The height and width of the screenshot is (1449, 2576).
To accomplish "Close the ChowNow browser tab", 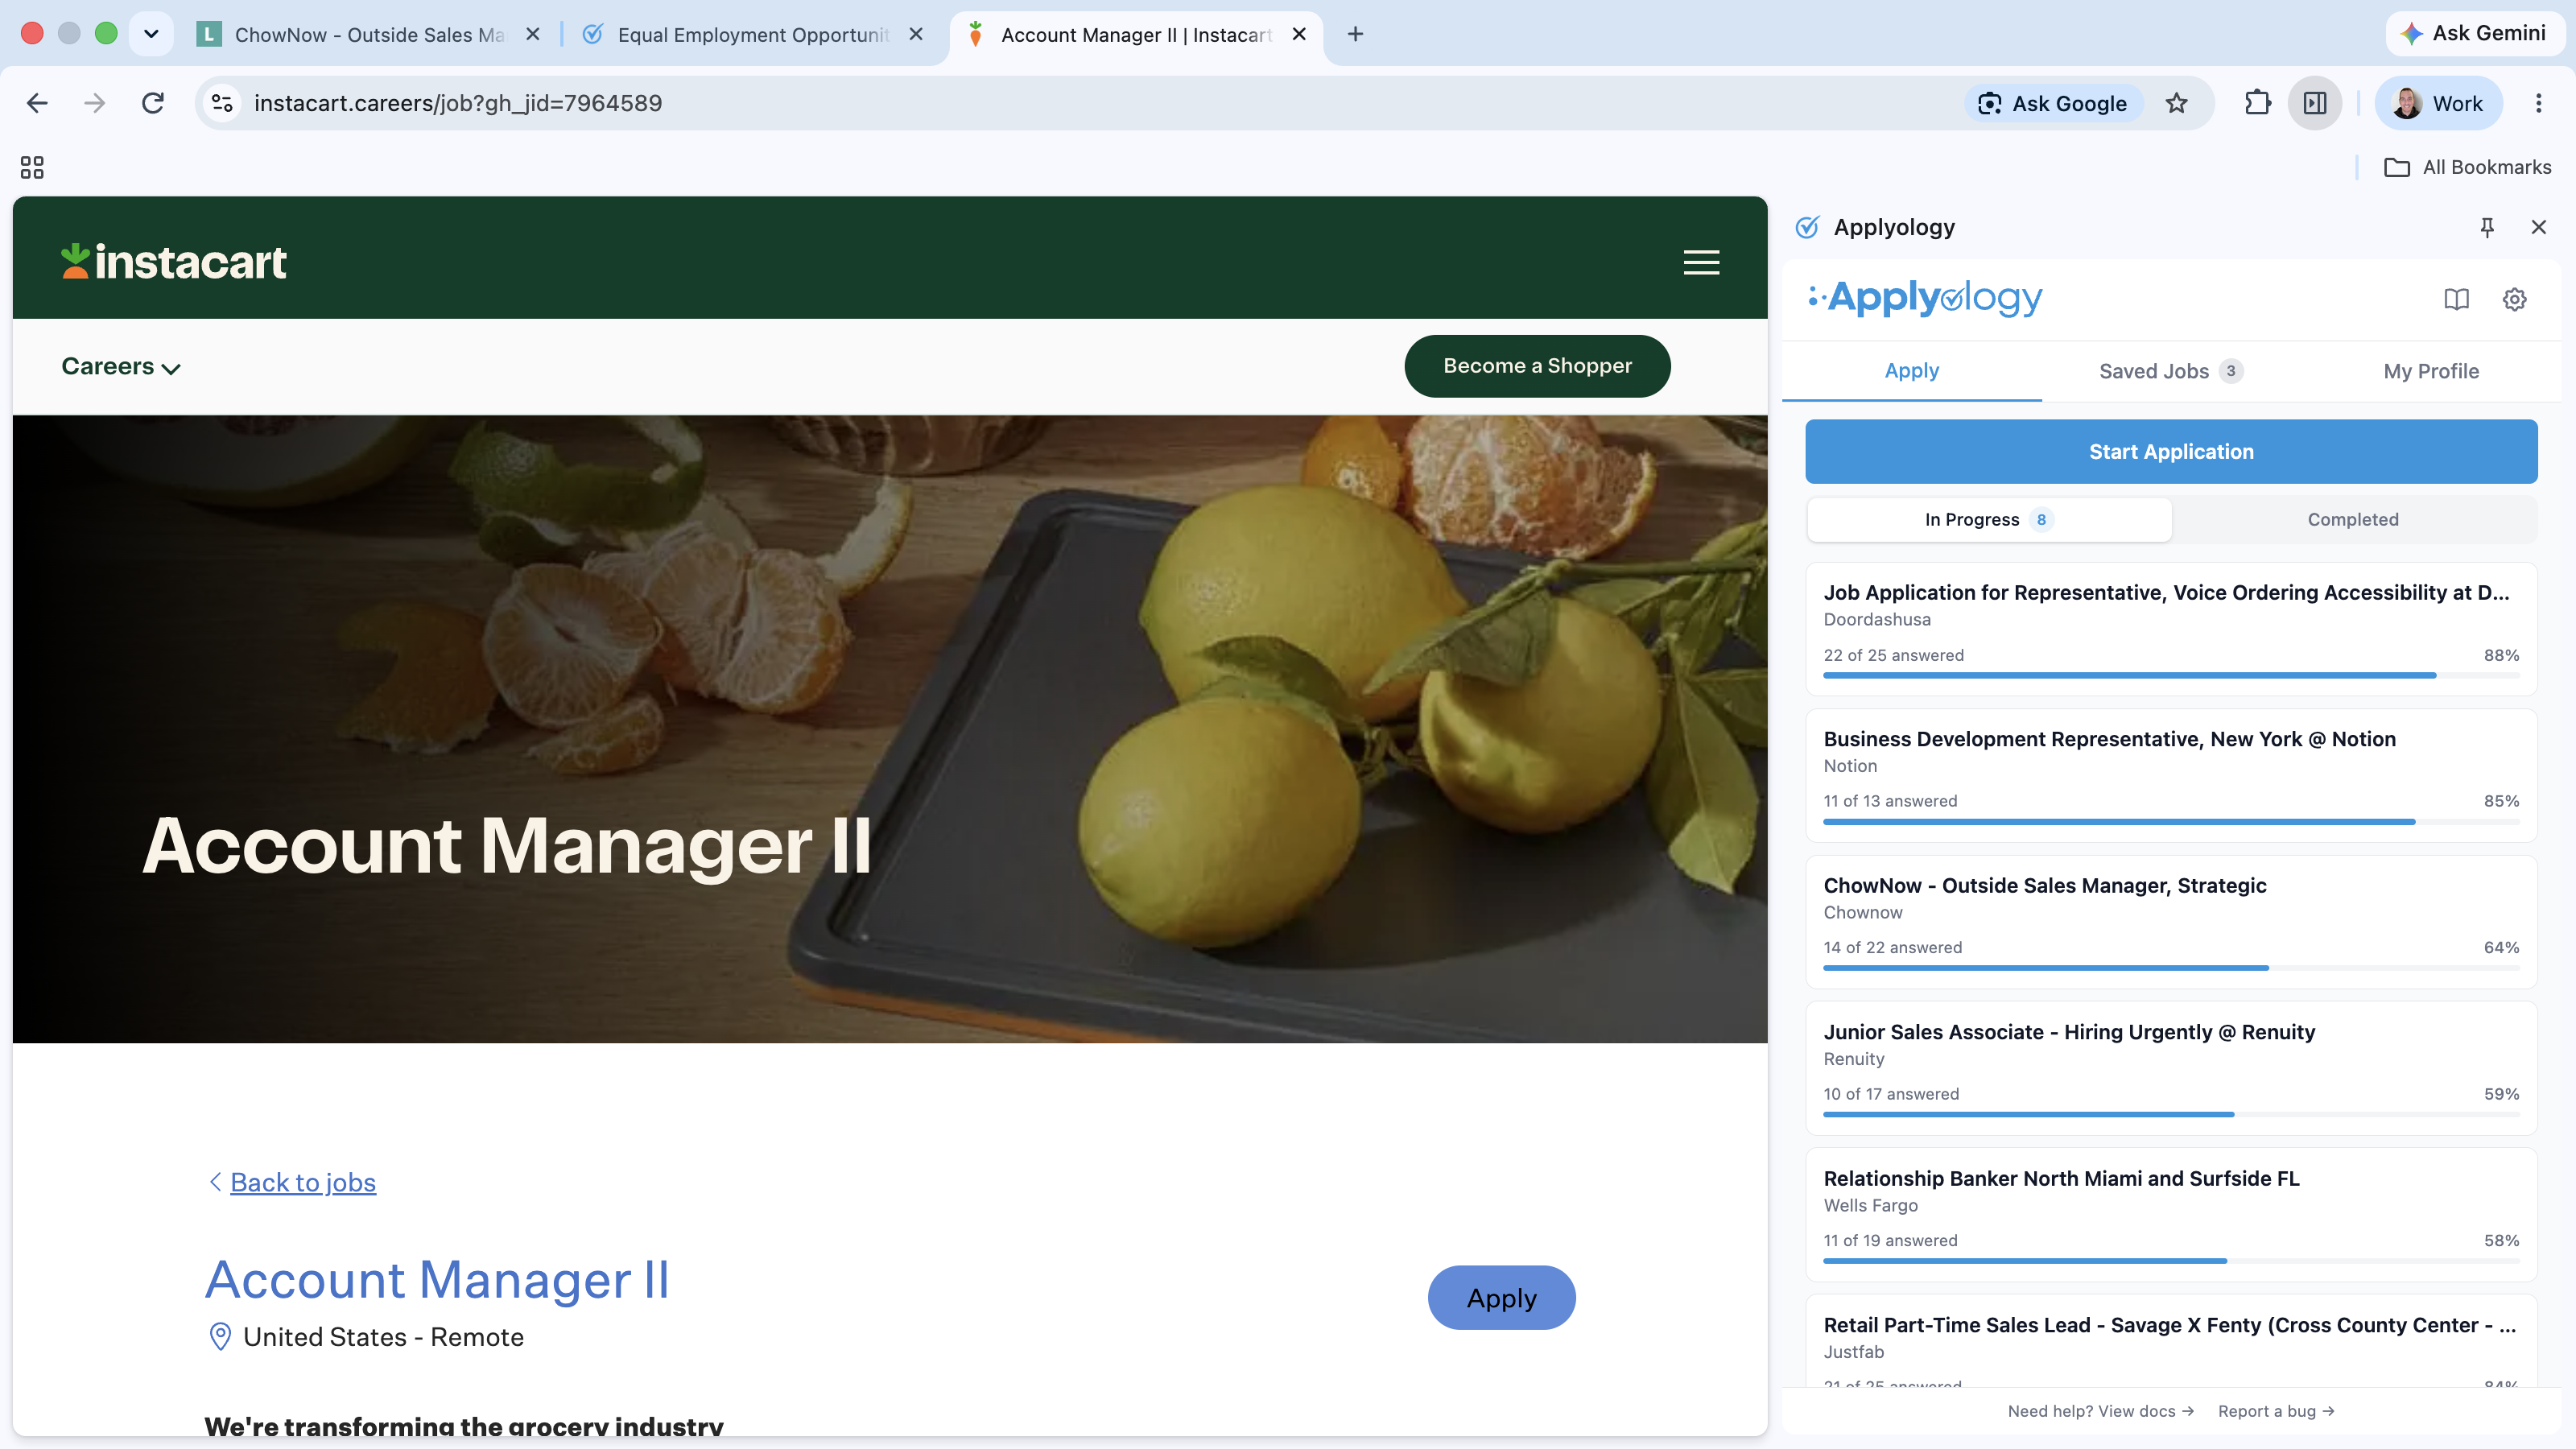I will (533, 34).
